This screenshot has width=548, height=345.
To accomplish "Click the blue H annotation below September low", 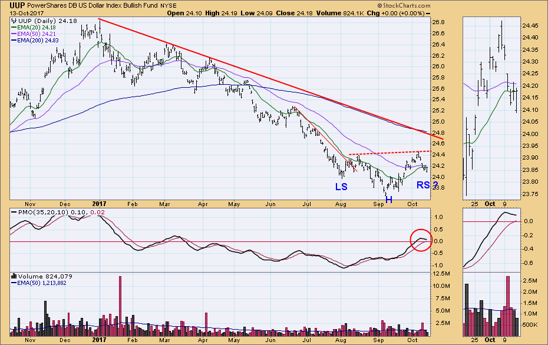I will (389, 200).
